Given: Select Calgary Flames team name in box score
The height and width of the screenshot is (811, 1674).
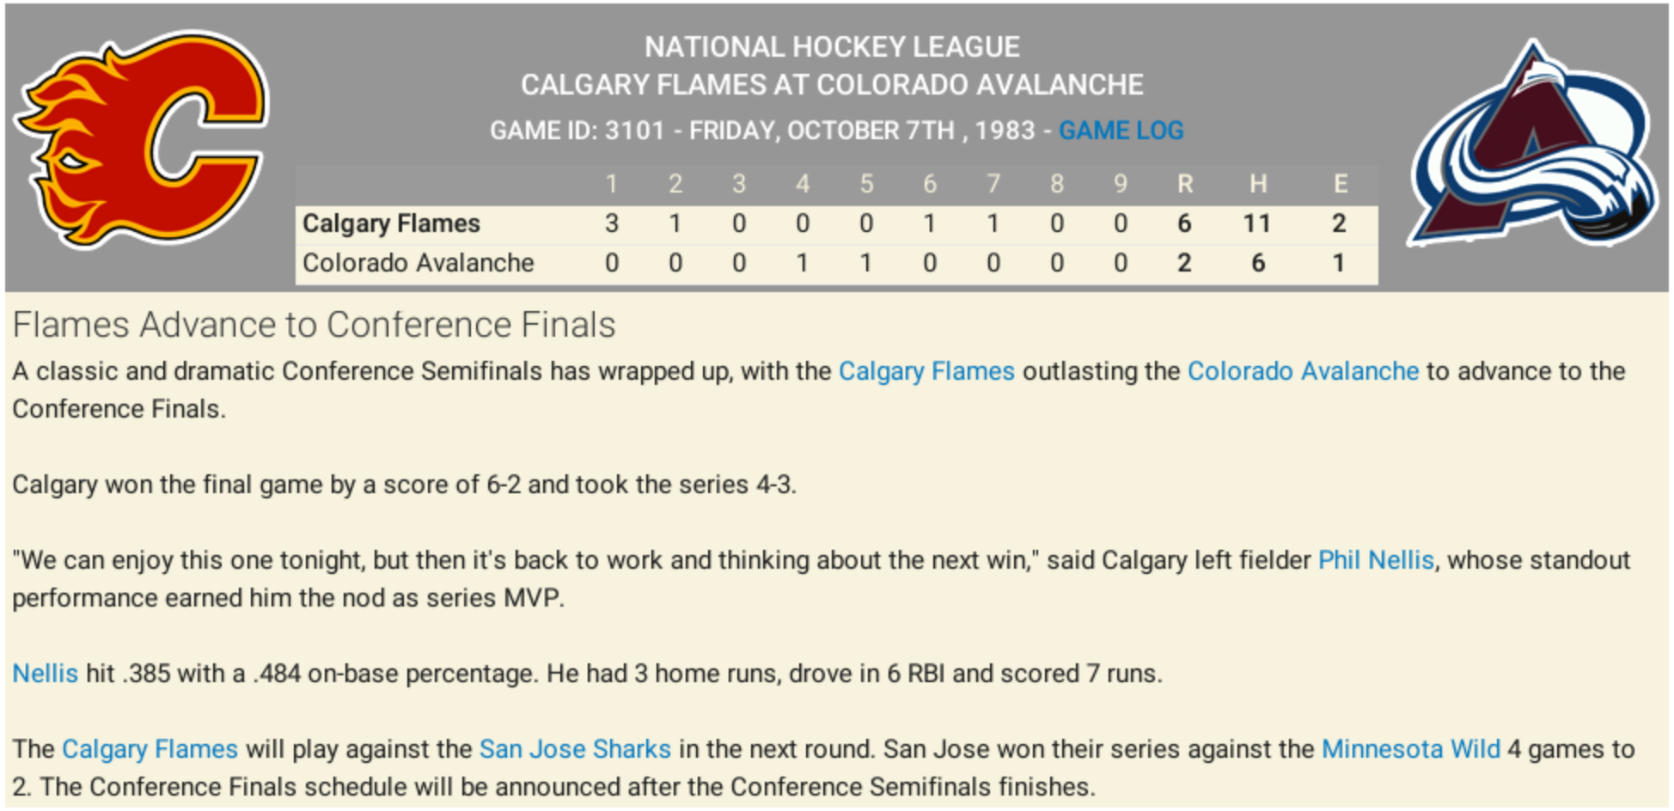Looking at the screenshot, I should [391, 223].
